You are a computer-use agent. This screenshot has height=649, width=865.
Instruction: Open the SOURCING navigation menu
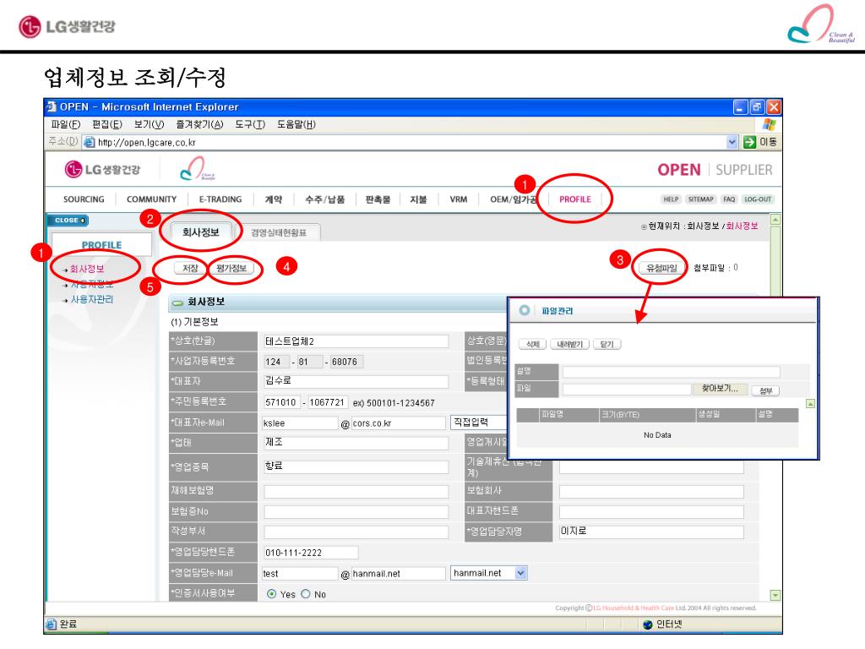click(x=84, y=199)
